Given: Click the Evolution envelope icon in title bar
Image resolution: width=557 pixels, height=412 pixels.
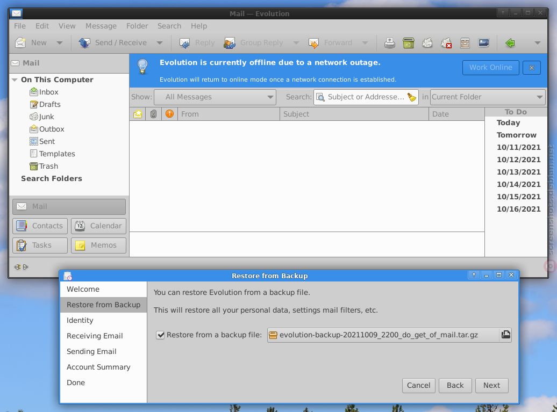Looking at the screenshot, I should coord(16,13).
